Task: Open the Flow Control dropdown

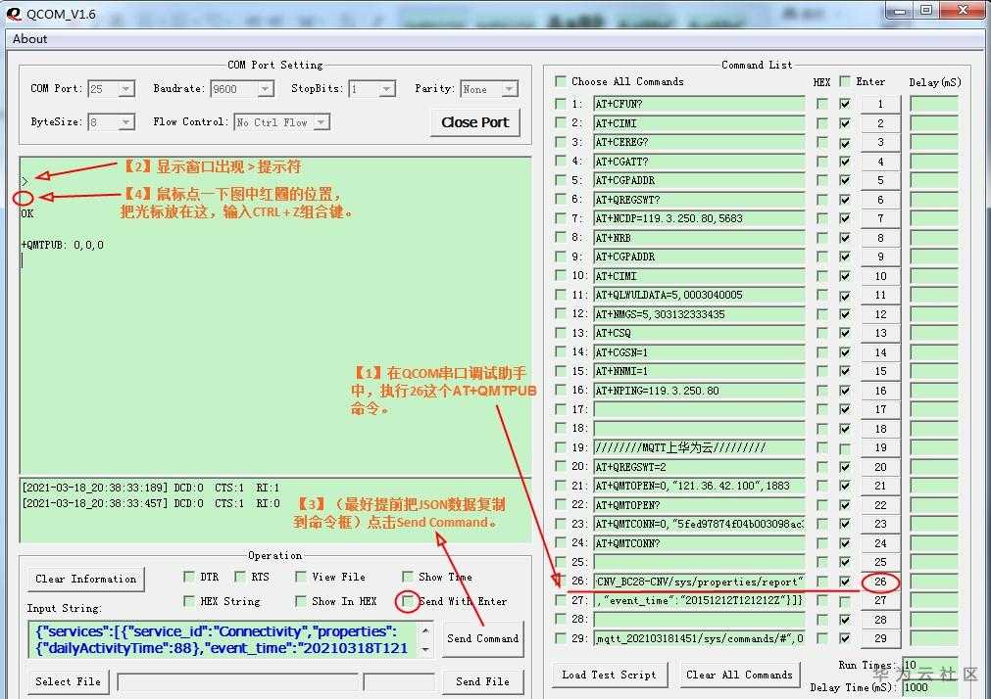Action: point(322,121)
